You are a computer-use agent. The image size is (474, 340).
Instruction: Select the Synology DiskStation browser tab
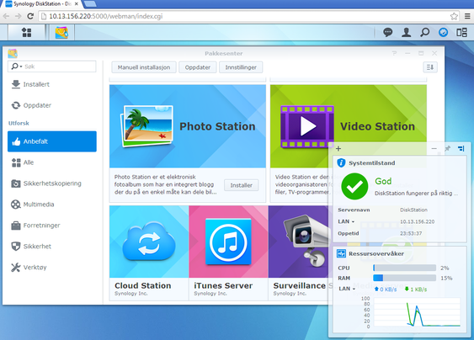coord(42,4)
